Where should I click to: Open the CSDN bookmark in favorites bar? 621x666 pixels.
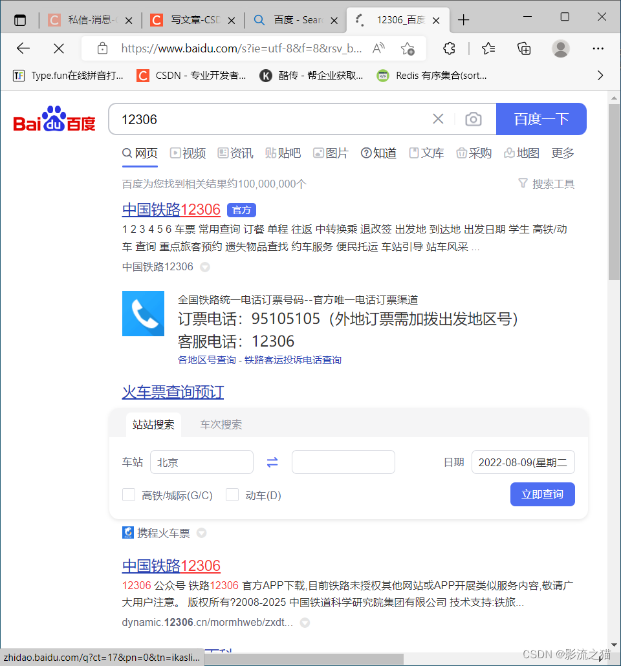coord(191,76)
